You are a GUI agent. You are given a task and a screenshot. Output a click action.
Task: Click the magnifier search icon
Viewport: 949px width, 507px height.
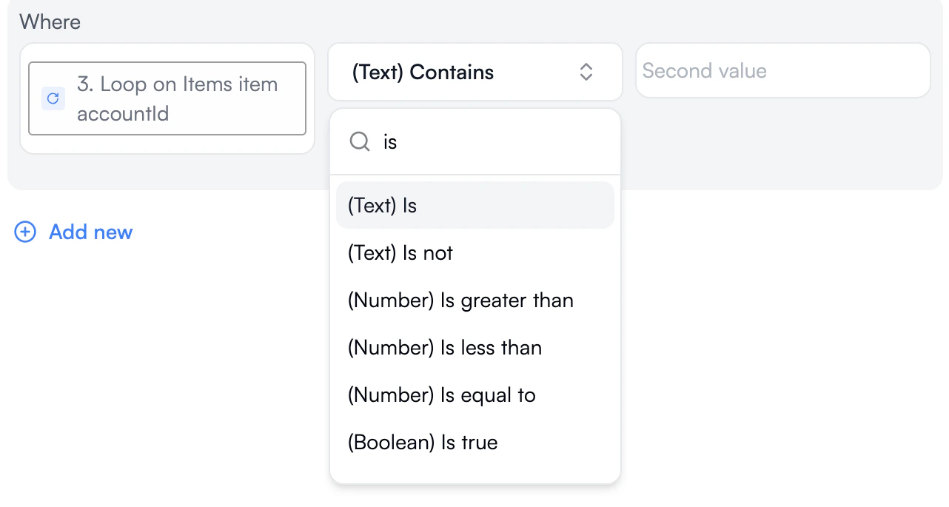[360, 141]
